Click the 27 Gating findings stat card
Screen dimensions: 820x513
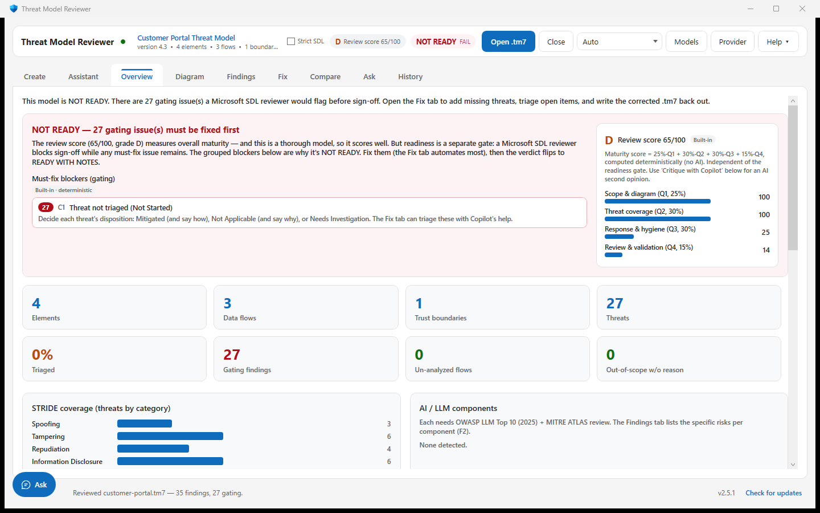click(306, 359)
